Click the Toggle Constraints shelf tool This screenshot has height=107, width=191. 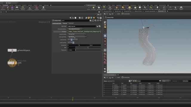point(30,8)
